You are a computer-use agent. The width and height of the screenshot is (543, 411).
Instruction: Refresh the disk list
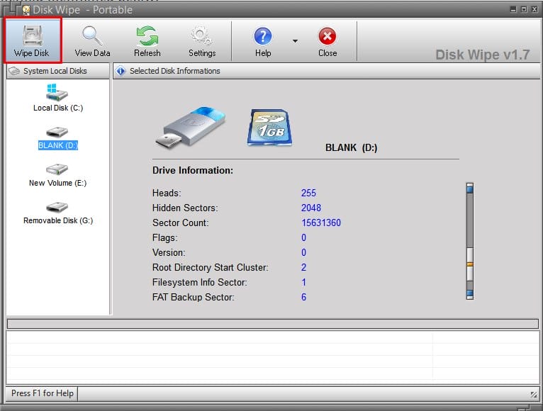pos(147,41)
